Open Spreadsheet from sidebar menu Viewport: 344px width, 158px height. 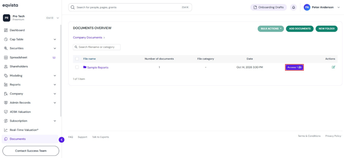18,57
